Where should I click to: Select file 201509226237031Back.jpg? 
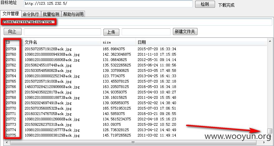pyautogui.click(x=48, y=125)
